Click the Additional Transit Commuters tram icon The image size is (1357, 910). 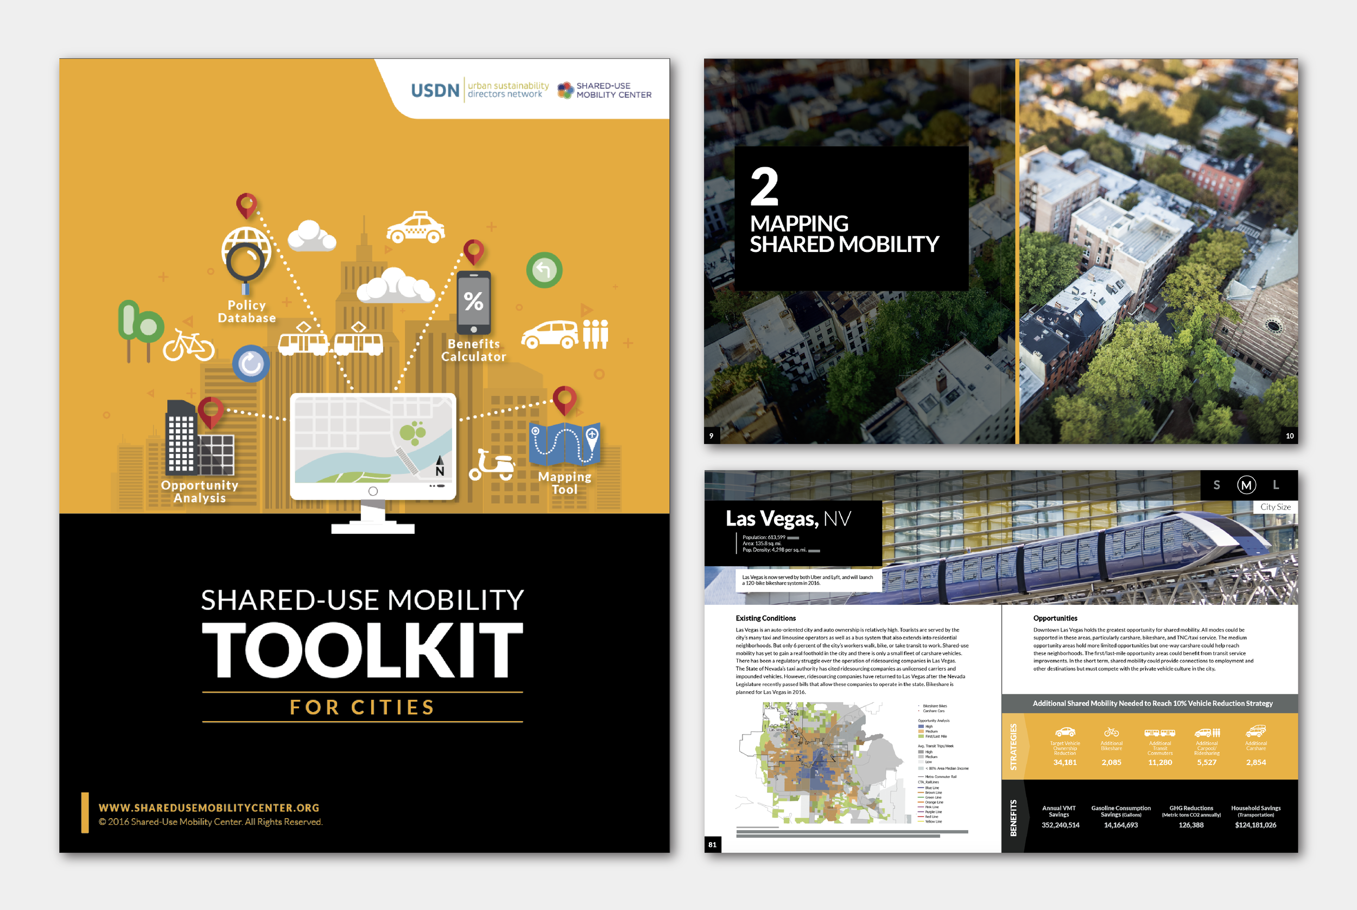1160,733
